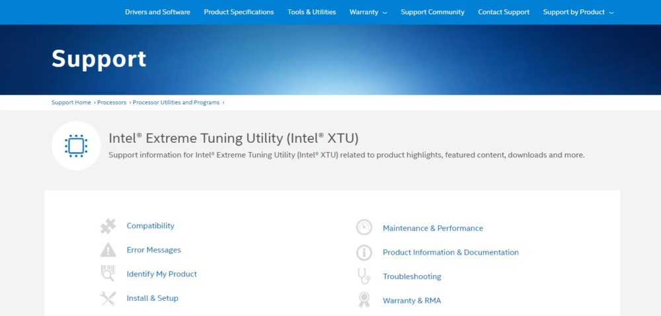Click the Intel Extreme Tuning Utility heading

[x=233, y=138]
